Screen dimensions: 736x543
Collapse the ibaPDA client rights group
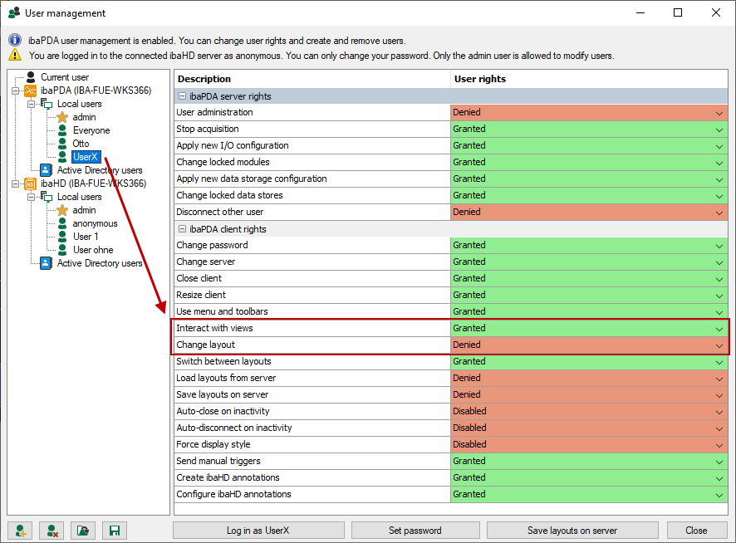182,229
